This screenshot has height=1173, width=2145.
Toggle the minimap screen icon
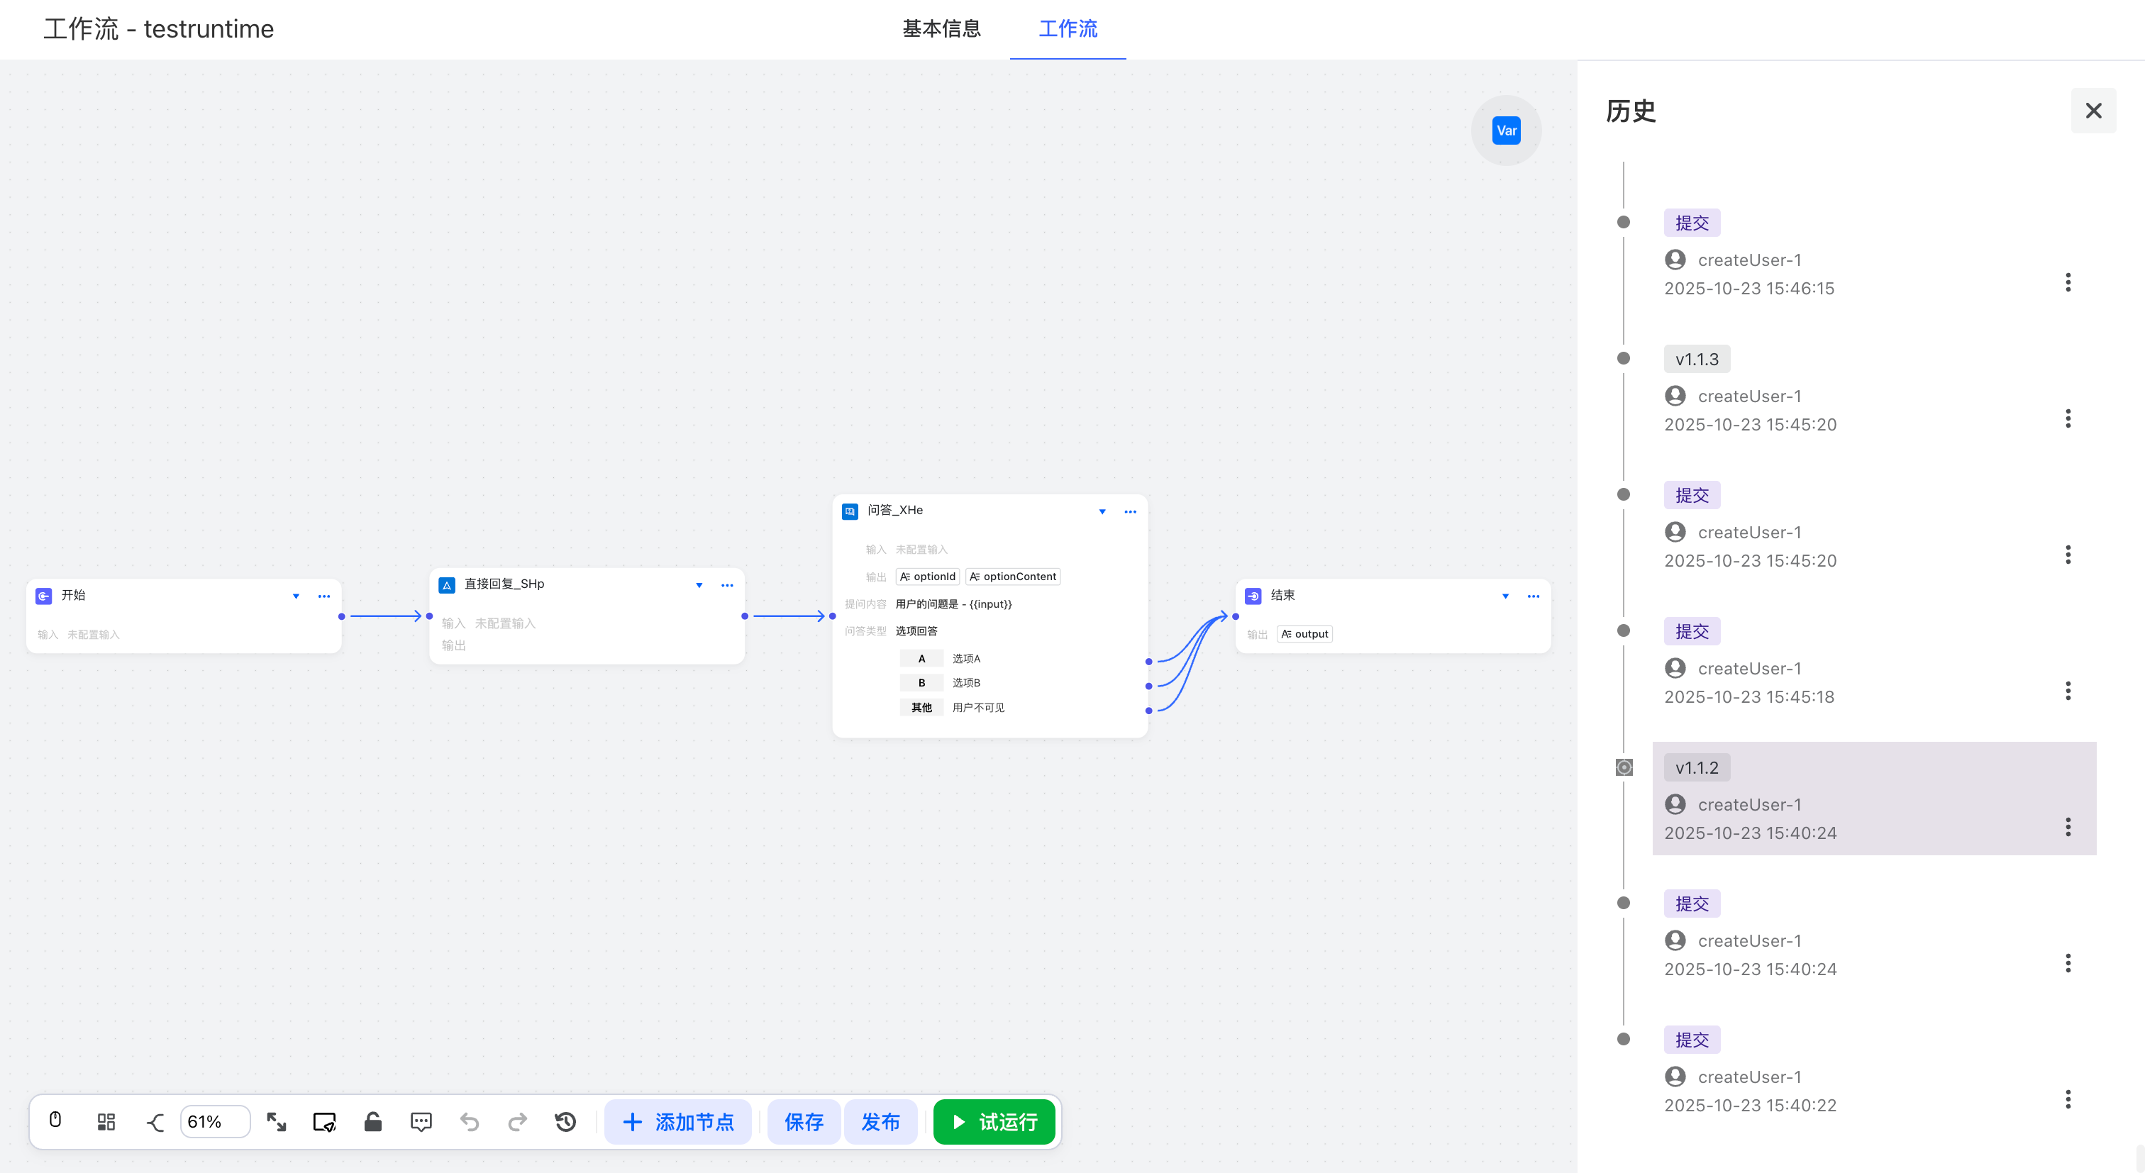pyautogui.click(x=324, y=1121)
